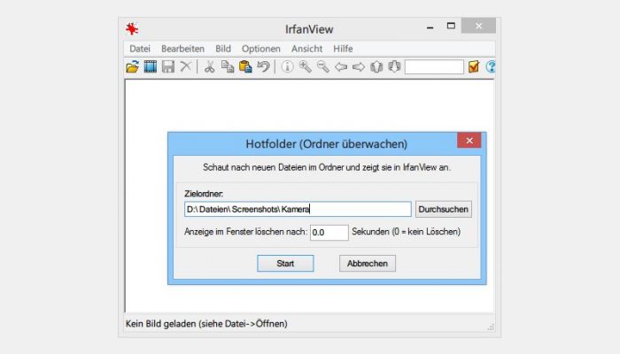Click the toolbar page number field
The height and width of the screenshot is (354, 620).
click(434, 66)
